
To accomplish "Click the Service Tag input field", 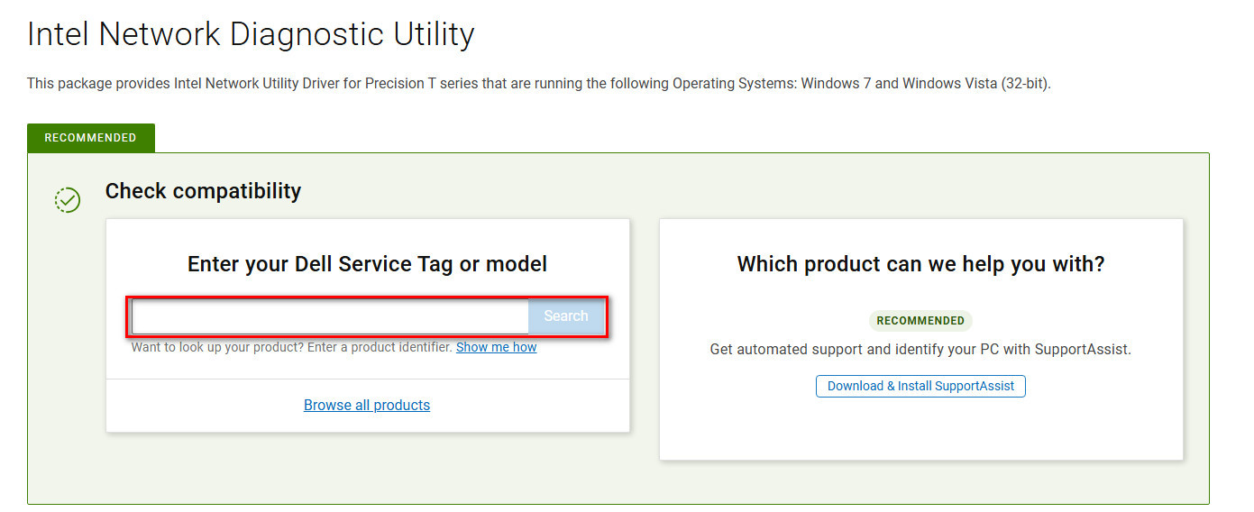I will [x=330, y=316].
